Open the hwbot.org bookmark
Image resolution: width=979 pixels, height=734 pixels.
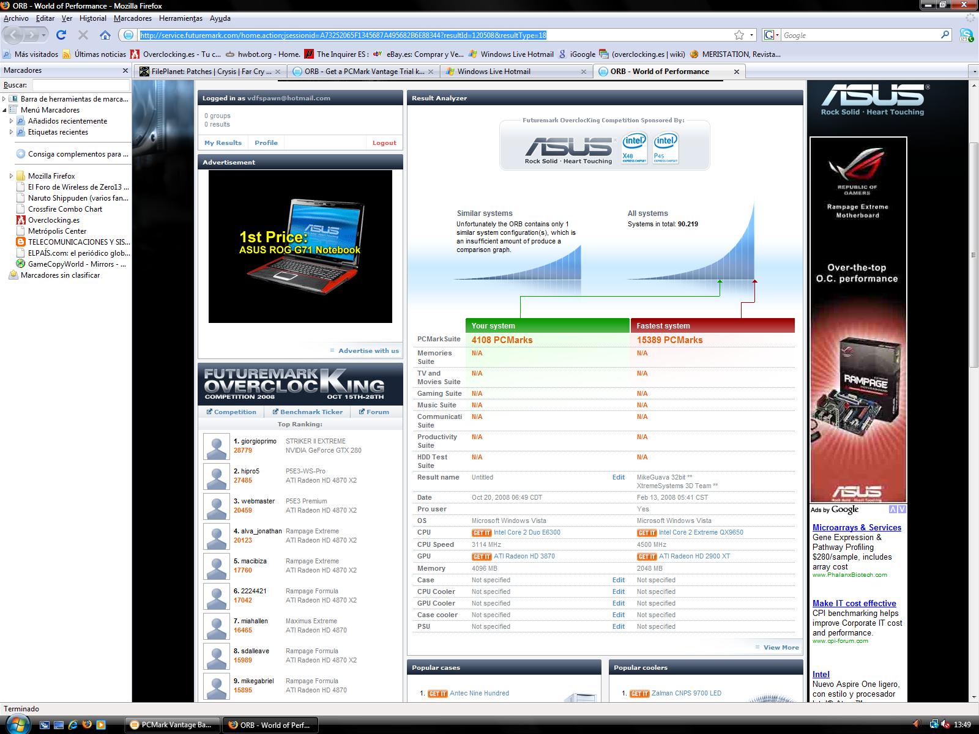coord(263,54)
